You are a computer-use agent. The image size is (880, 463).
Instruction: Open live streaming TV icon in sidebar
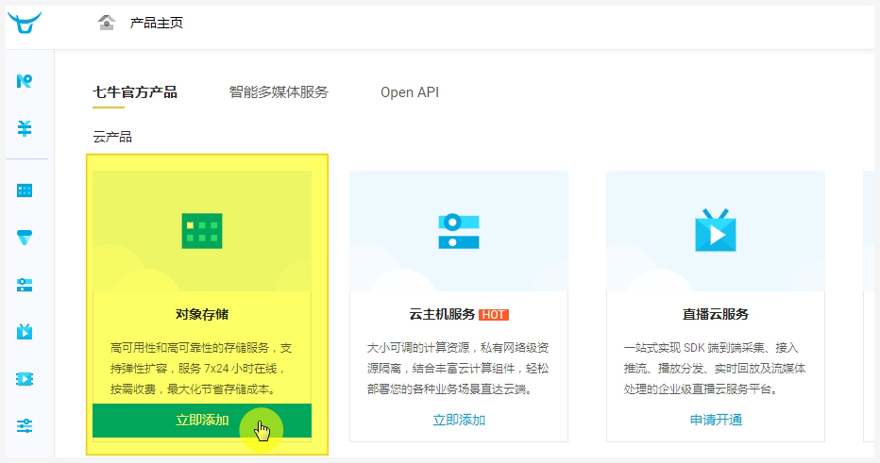pyautogui.click(x=25, y=332)
